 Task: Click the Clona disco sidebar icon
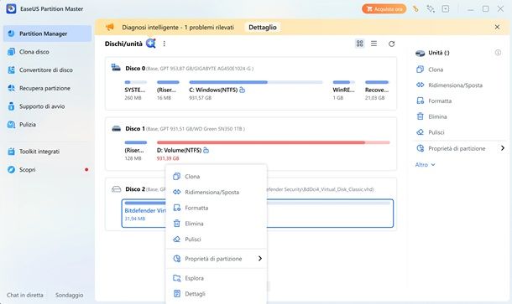tap(11, 52)
